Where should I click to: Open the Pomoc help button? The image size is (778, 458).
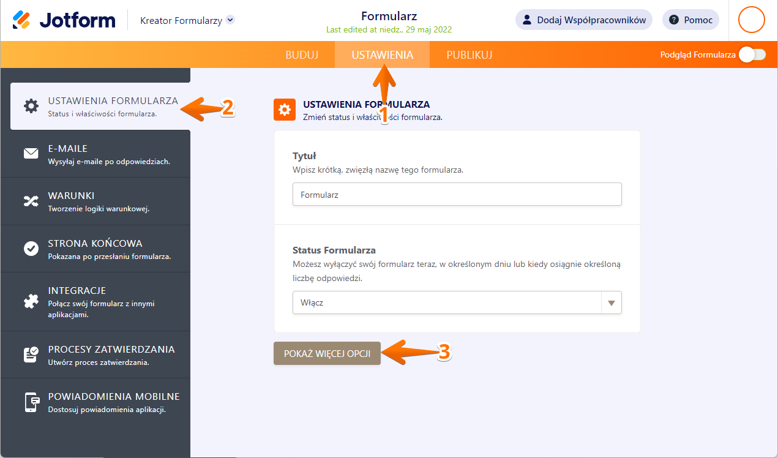click(x=690, y=20)
